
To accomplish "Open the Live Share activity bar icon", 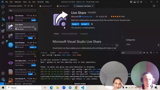I will [x=3, y=43].
